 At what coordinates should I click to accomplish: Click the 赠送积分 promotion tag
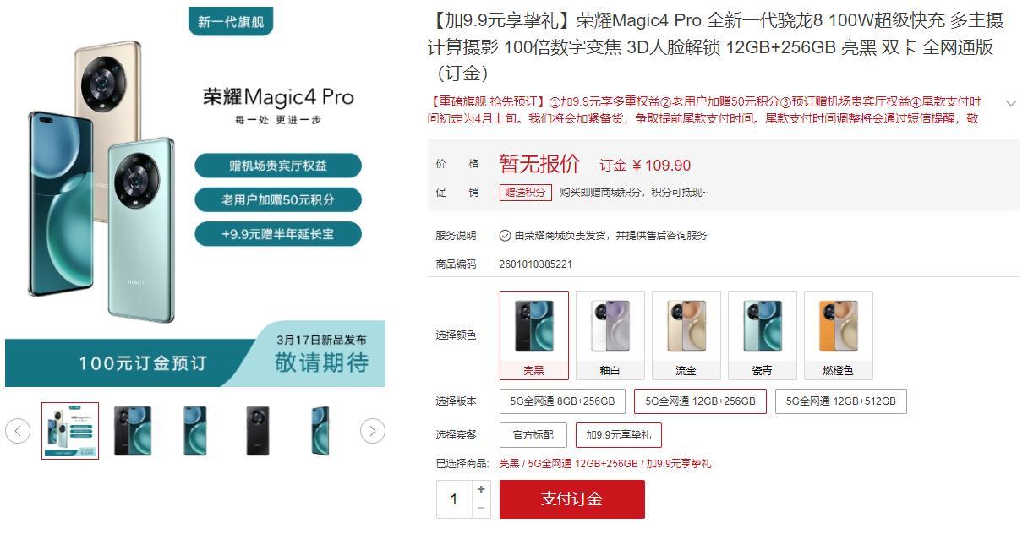[x=526, y=193]
